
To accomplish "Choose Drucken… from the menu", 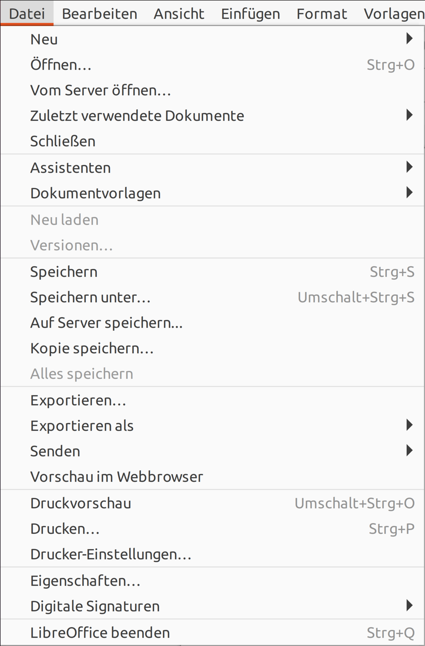I will (x=212, y=528).
